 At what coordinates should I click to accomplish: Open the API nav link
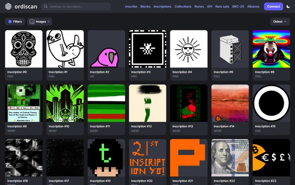click(x=210, y=6)
